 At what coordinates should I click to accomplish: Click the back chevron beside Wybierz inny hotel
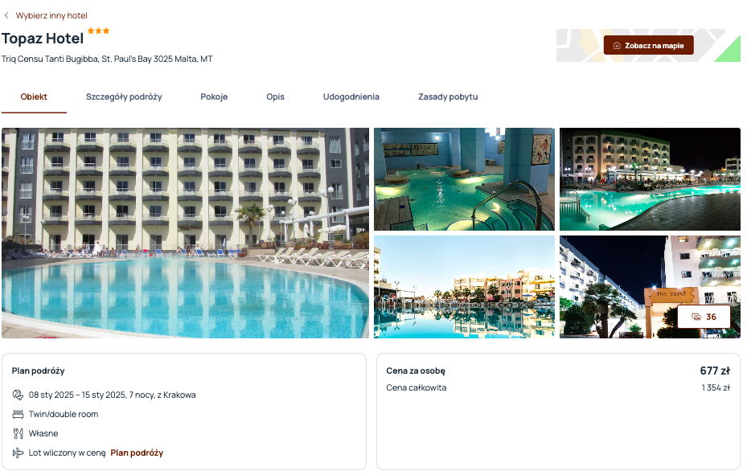tap(6, 16)
